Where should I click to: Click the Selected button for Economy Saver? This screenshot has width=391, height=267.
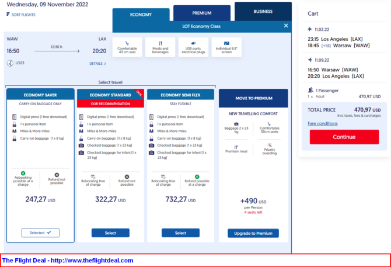40,233
